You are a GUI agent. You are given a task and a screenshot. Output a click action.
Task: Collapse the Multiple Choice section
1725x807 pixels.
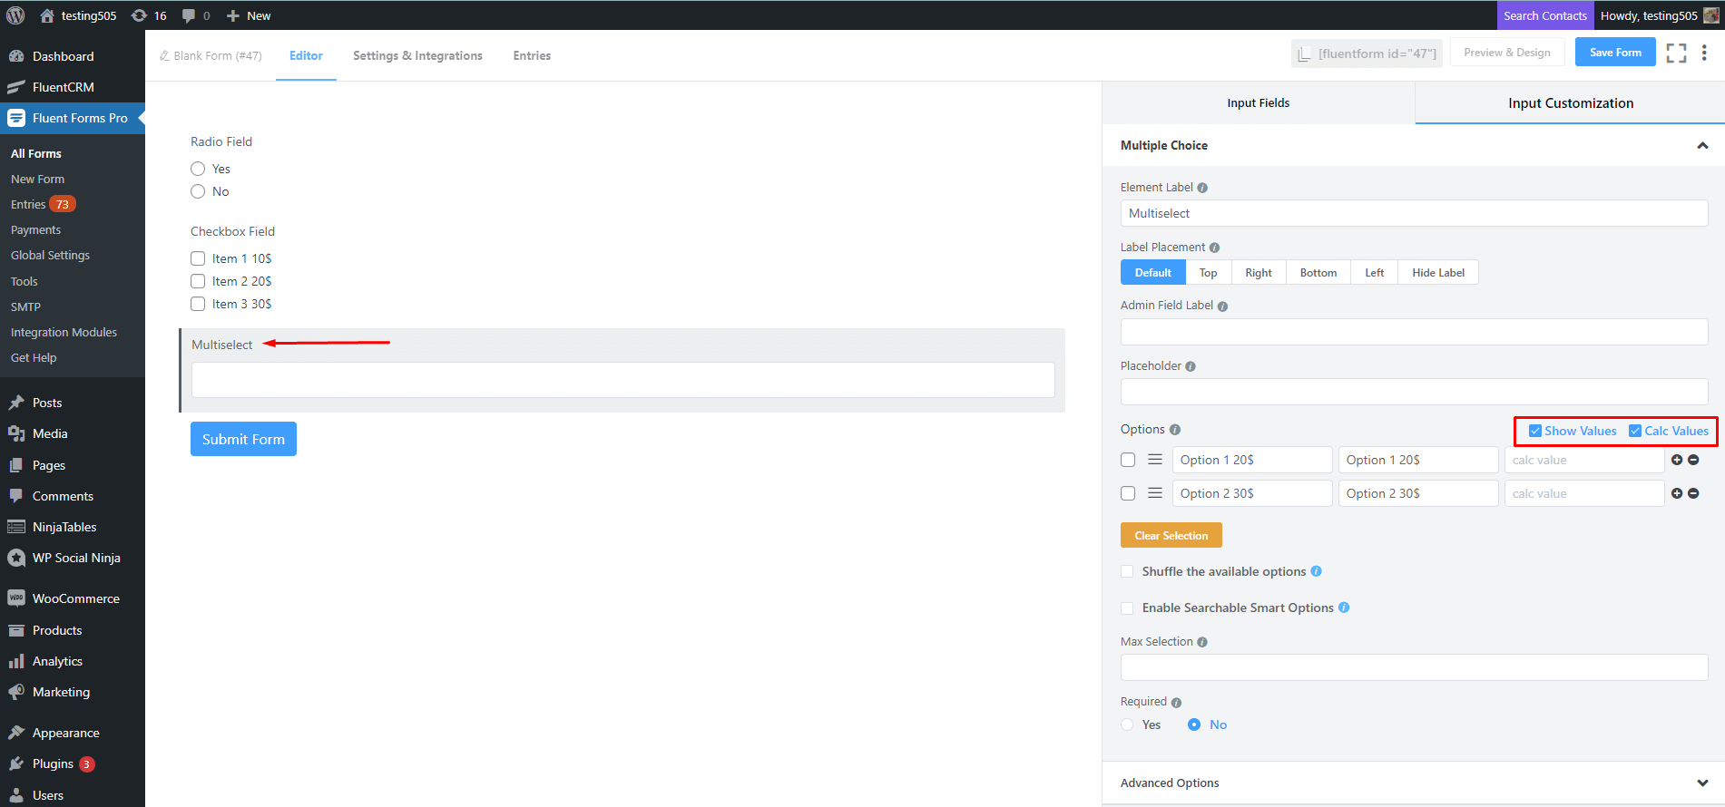click(1702, 145)
